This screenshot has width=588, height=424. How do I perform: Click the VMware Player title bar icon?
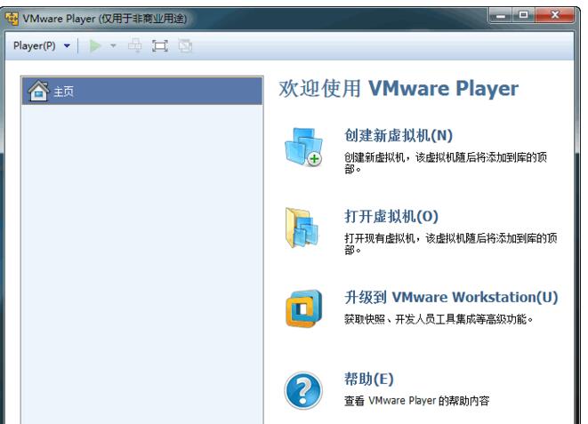pyautogui.click(x=12, y=18)
